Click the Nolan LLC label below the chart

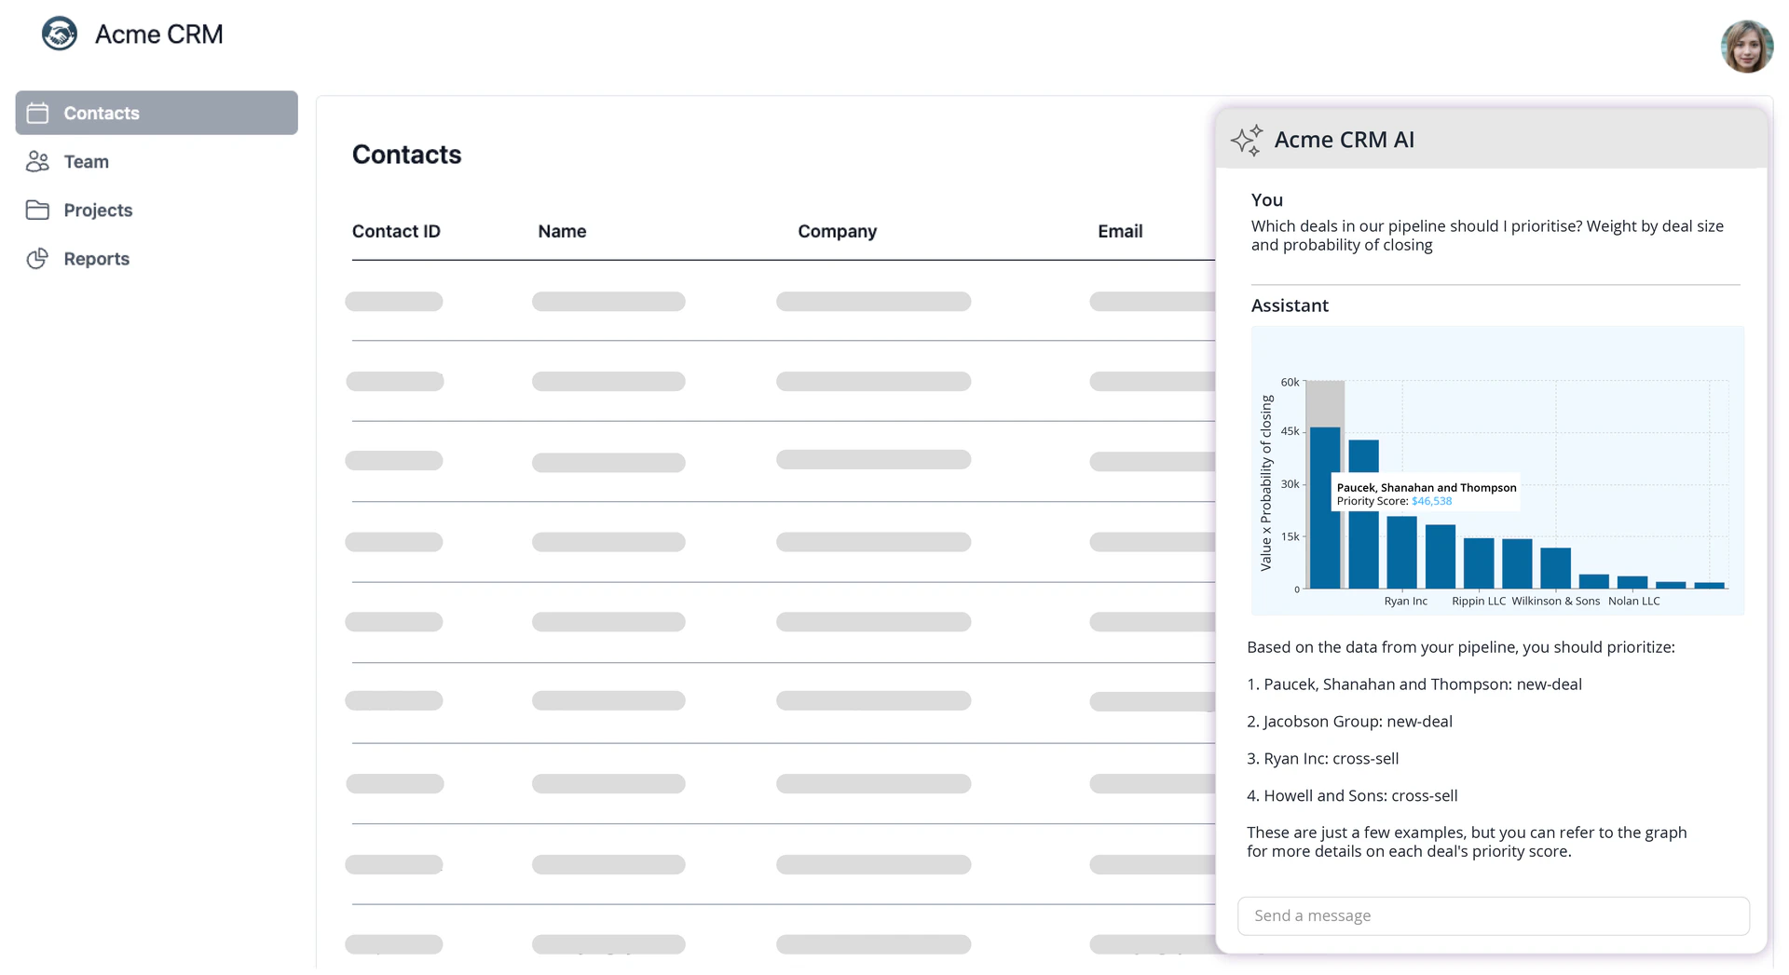point(1634,601)
